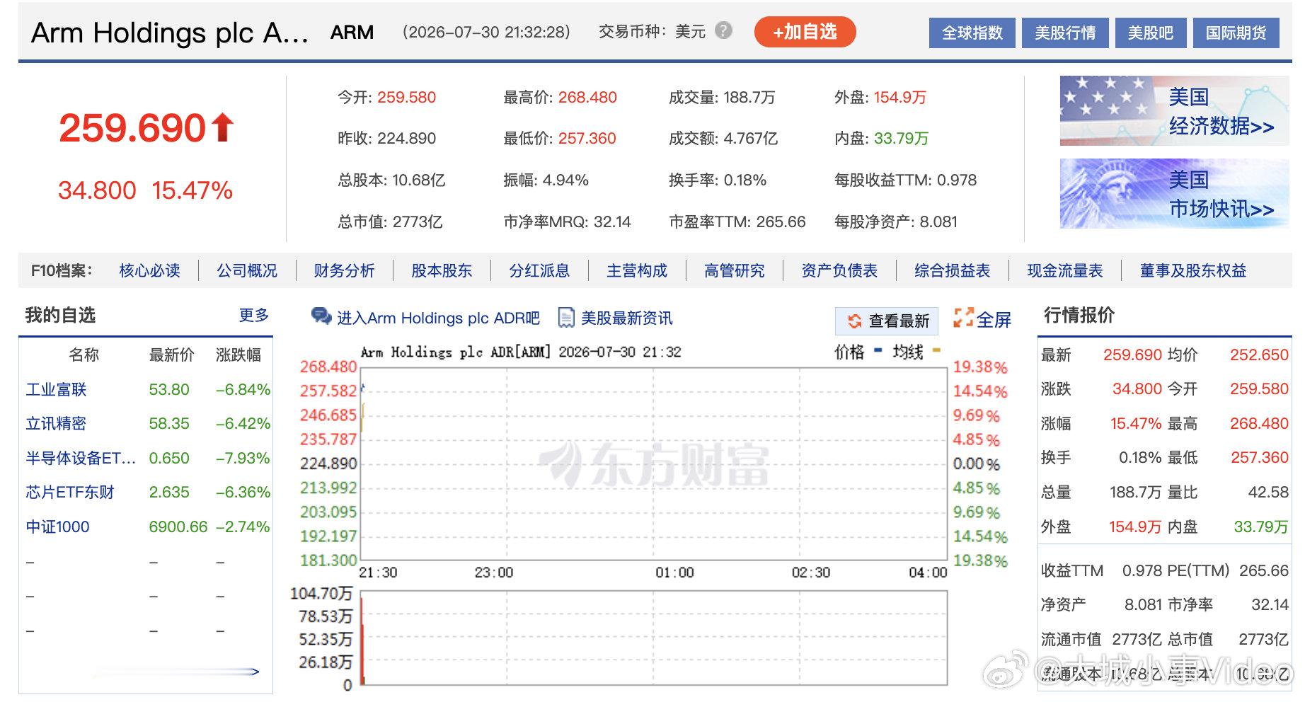Click 查看最新 button
This screenshot has height=702, width=1305.
(x=887, y=321)
